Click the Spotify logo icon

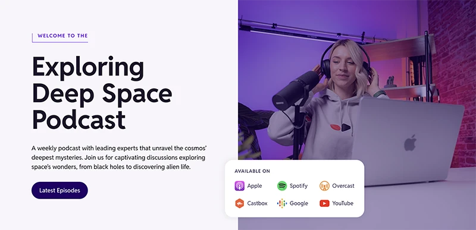pyautogui.click(x=282, y=186)
